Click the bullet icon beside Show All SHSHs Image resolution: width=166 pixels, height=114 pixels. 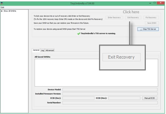pos(2,11)
